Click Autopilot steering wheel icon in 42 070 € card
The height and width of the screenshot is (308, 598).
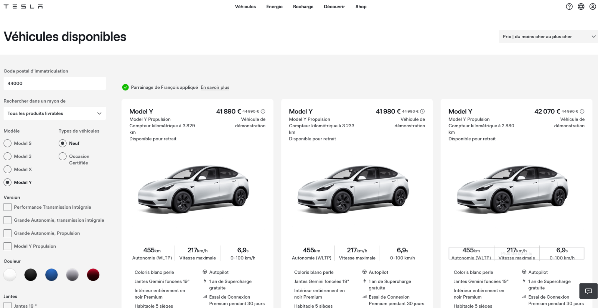coord(524,272)
